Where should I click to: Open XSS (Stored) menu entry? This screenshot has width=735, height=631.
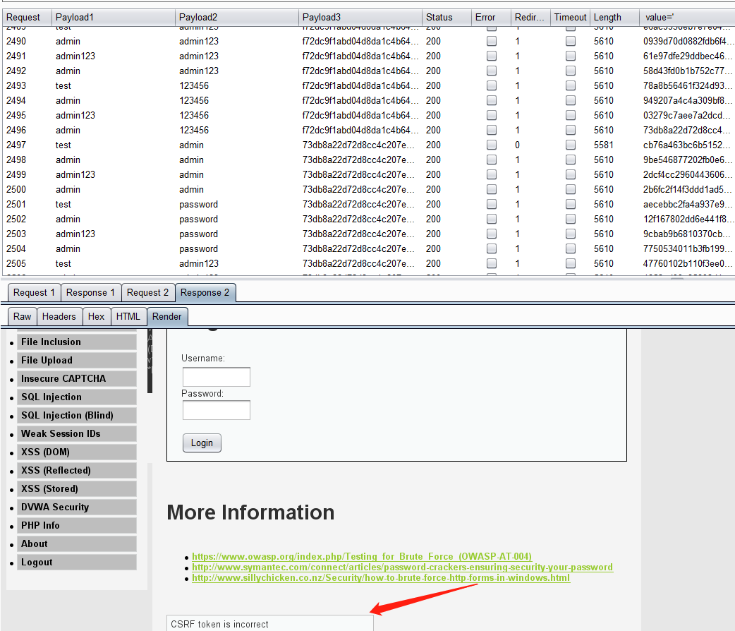pos(77,488)
